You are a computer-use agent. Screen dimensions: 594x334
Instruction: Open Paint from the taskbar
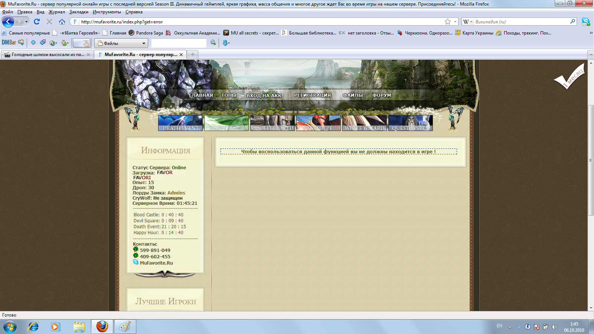(125, 327)
